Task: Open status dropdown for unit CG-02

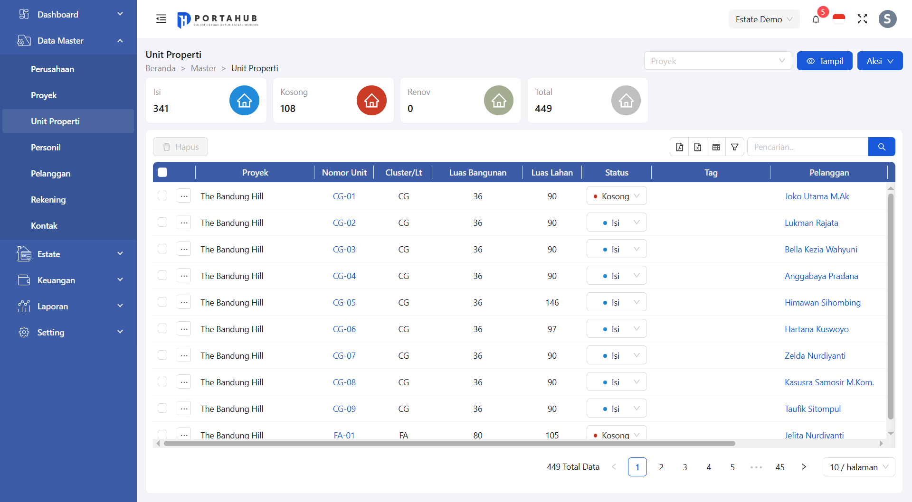Action: [616, 223]
